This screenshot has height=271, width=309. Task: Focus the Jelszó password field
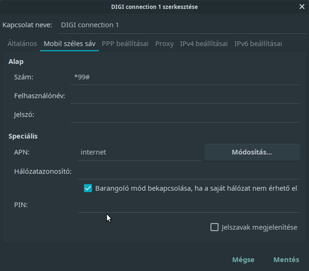[185, 115]
